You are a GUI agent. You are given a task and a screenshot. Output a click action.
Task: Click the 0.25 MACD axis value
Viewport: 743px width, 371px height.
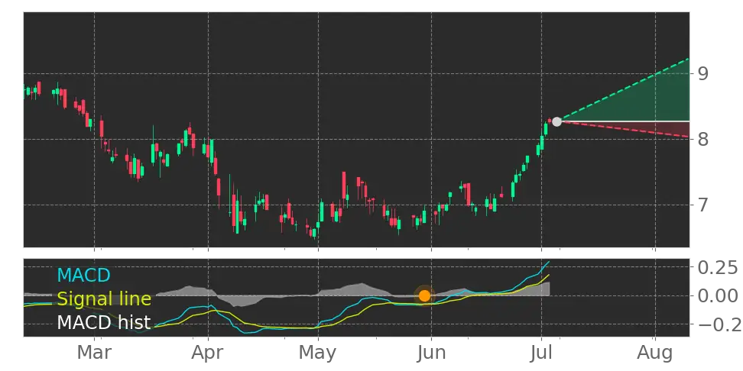click(718, 268)
